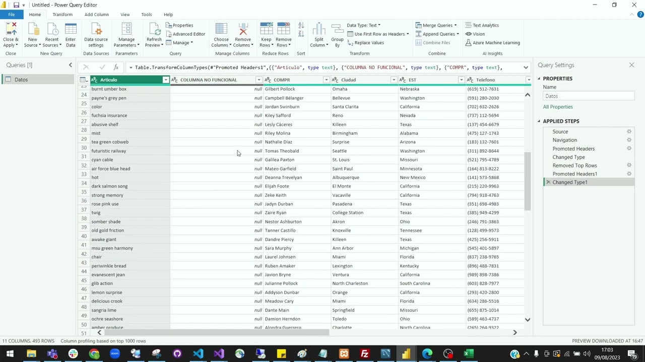Open the Ciudad column filter dropdown
The width and height of the screenshot is (645, 362).
(x=394, y=80)
